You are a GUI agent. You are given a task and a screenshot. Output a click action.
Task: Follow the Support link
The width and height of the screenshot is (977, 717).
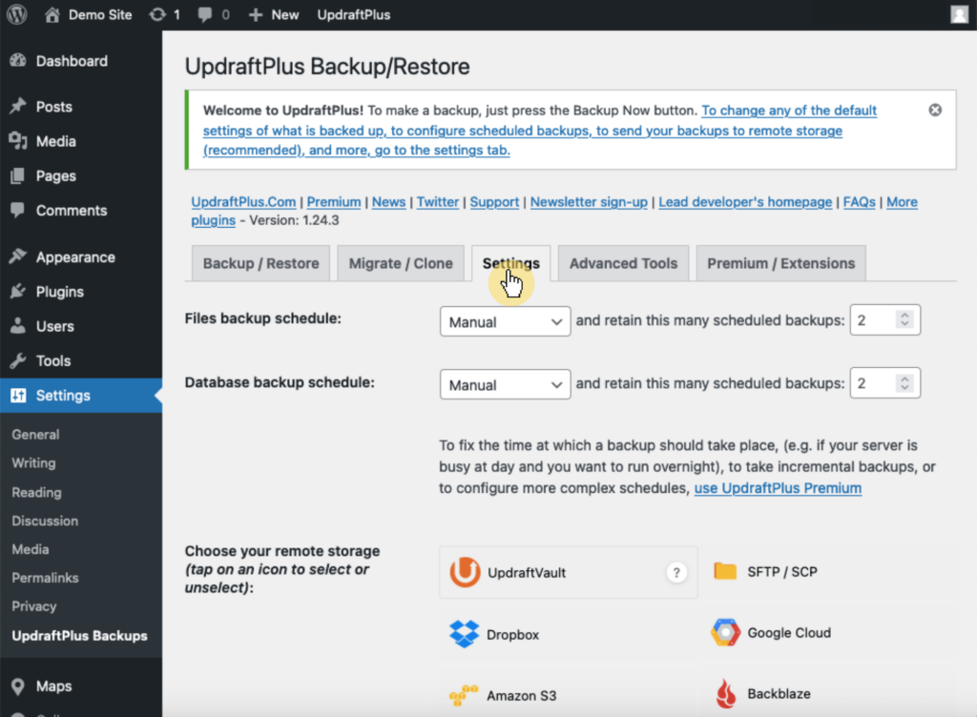click(x=494, y=202)
